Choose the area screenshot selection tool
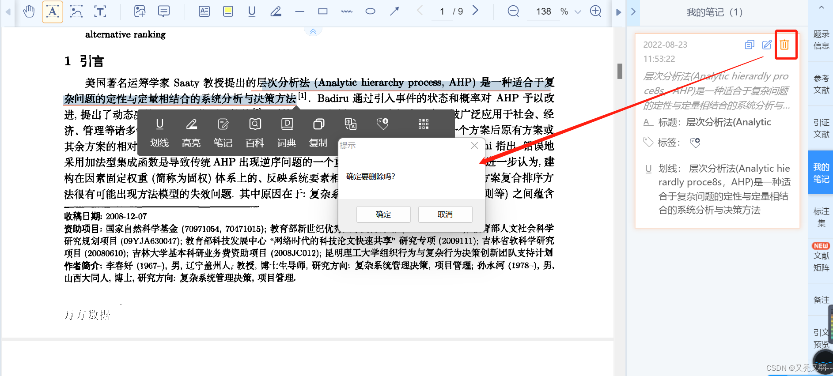 (x=76, y=11)
